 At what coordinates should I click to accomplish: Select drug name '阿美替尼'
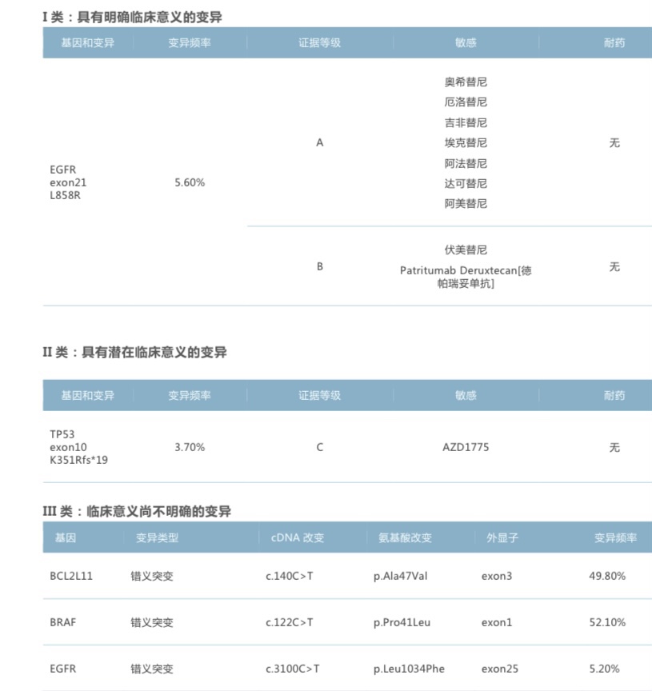[466, 204]
